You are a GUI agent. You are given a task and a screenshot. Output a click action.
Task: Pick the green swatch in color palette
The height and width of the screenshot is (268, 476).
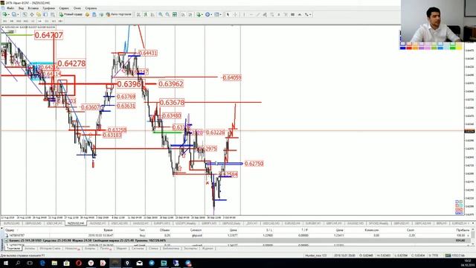453,48
